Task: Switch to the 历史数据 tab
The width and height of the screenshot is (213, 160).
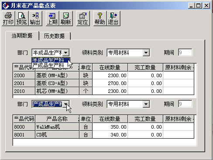Action: point(55,36)
